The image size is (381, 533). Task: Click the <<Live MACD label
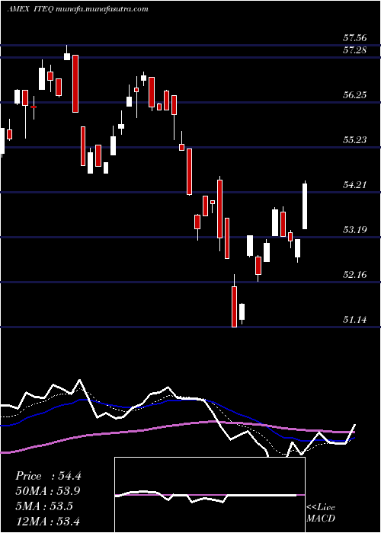tap(321, 513)
